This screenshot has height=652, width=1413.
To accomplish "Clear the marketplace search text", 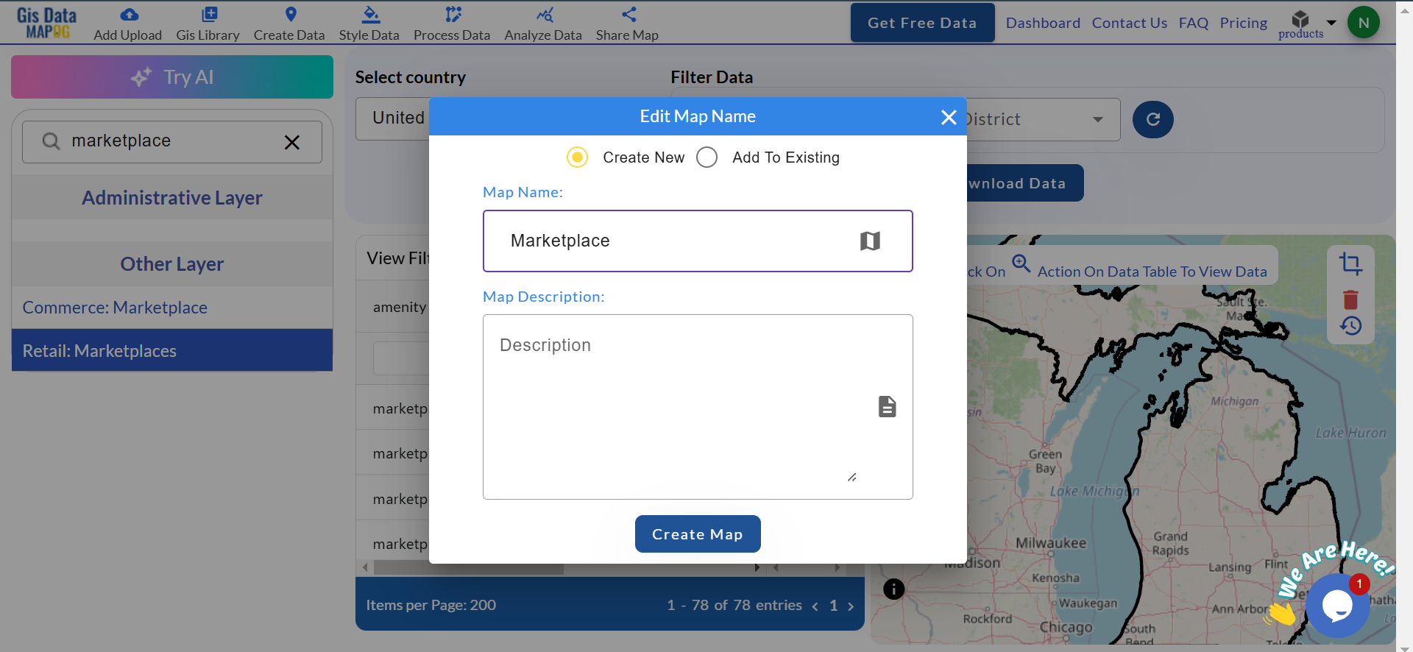I will pos(292,142).
